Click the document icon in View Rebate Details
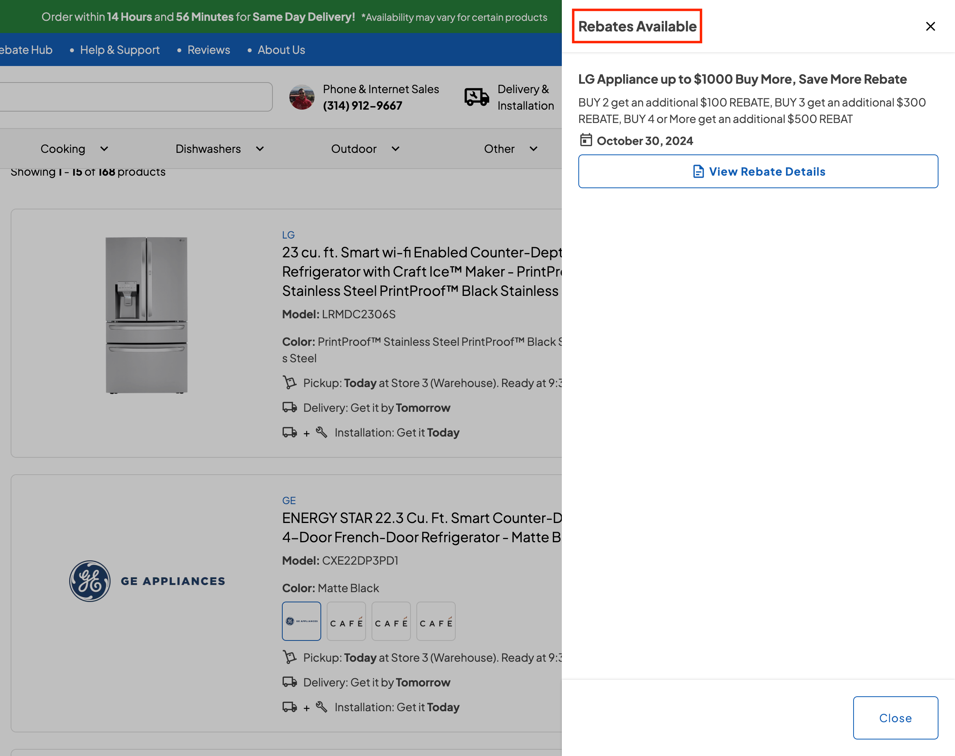The height and width of the screenshot is (756, 955). pos(698,171)
